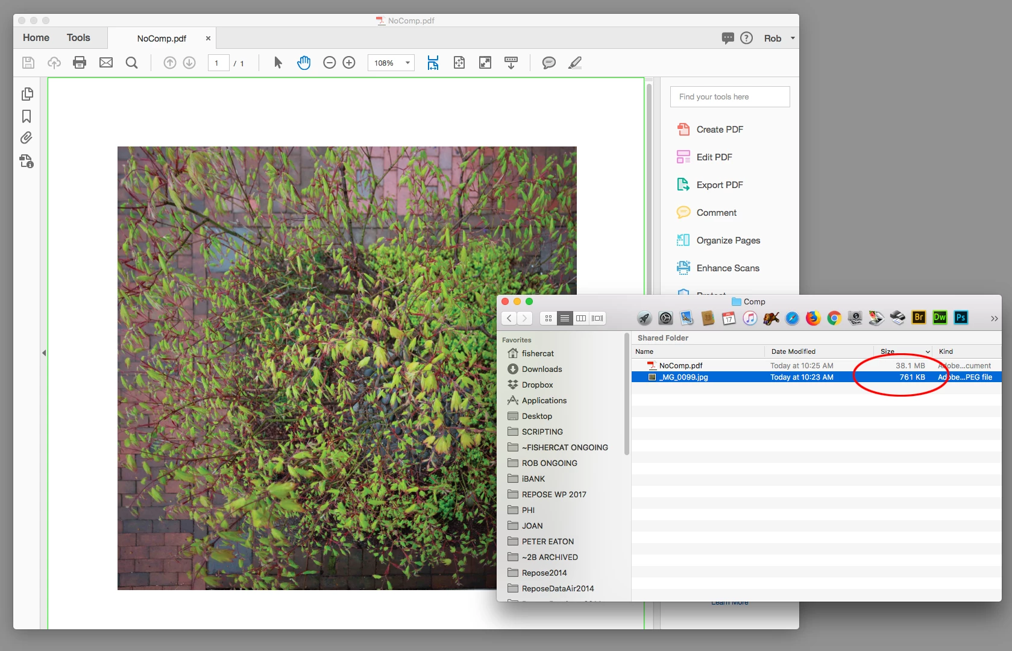Send the PDF by email via envelope icon
This screenshot has width=1012, height=651.
106,63
